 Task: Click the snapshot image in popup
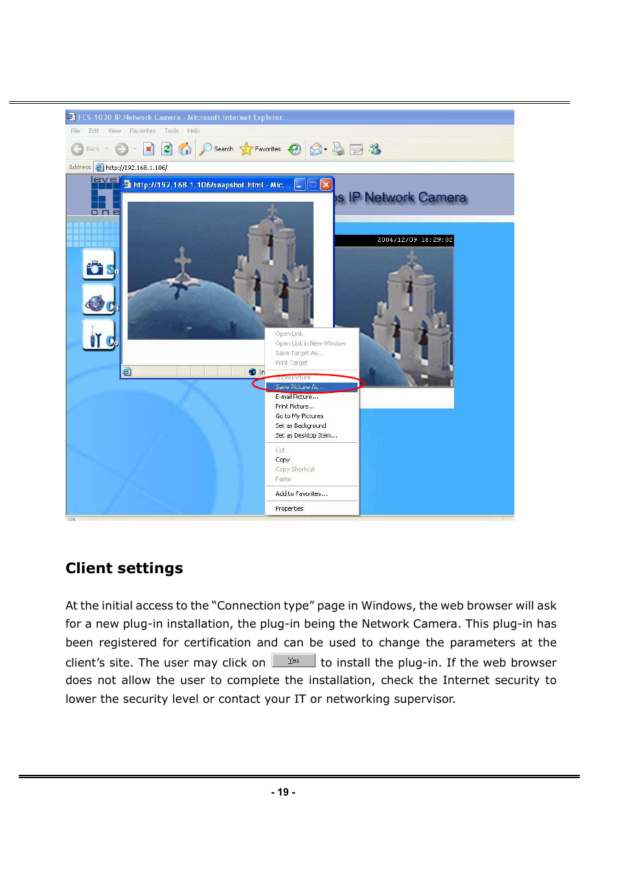pos(220,270)
